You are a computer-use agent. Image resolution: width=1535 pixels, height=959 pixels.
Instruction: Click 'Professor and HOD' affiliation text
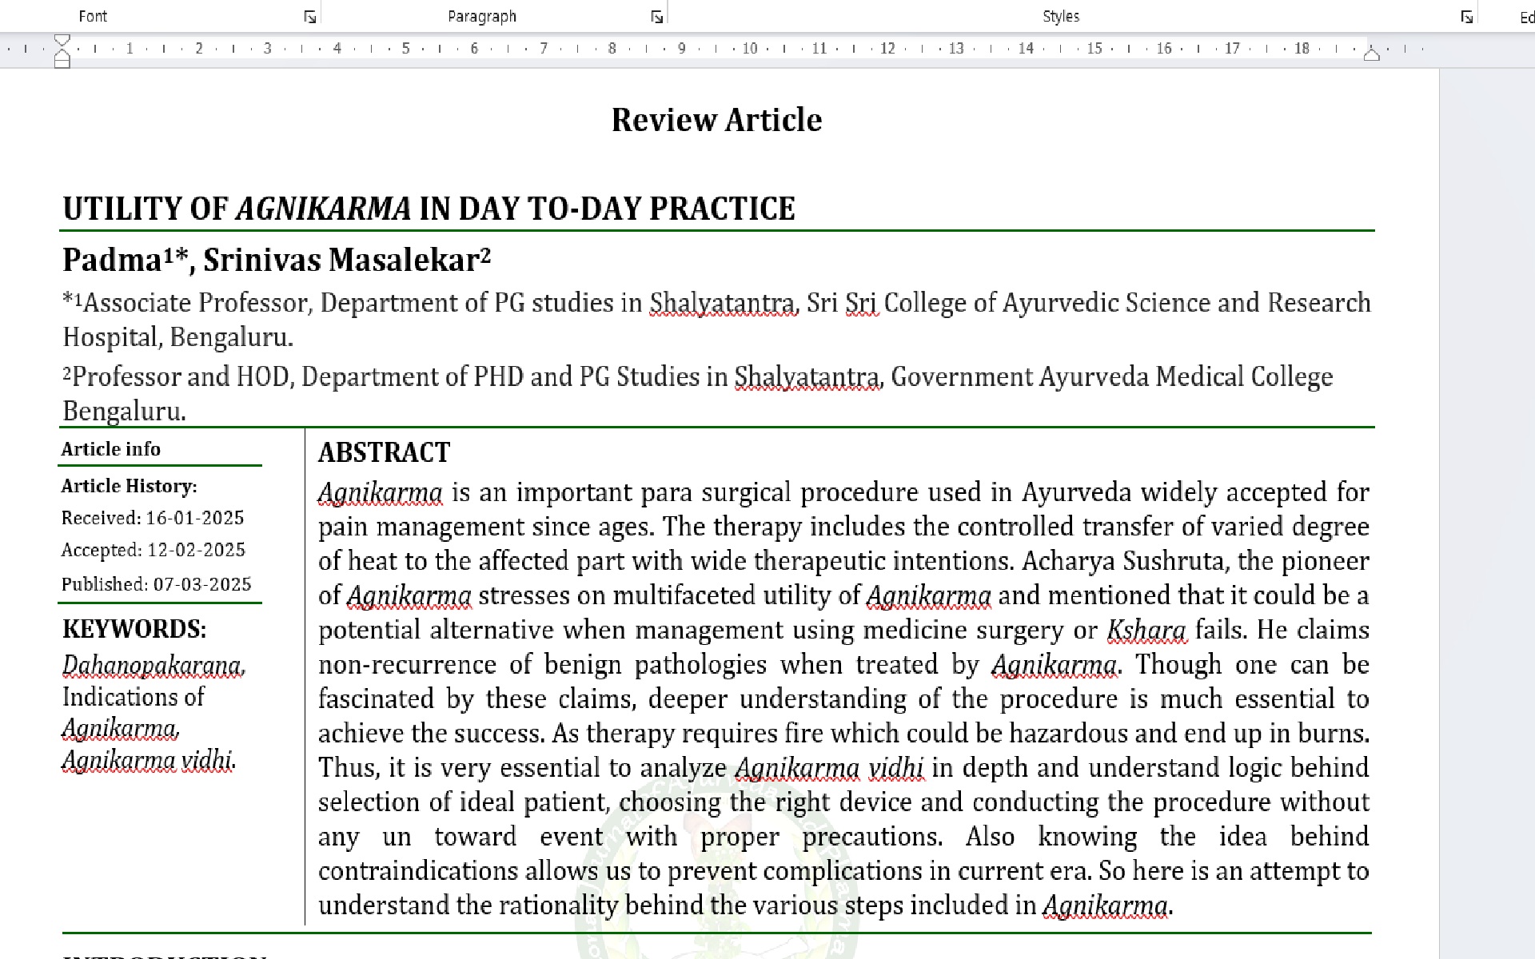(x=181, y=376)
